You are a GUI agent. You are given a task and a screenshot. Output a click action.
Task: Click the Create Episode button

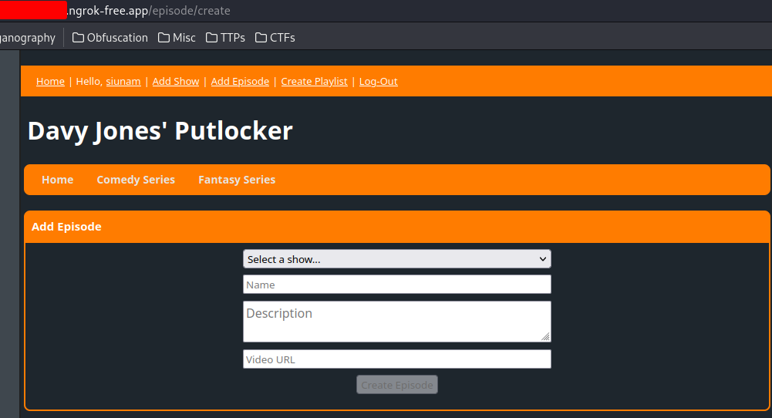tap(397, 385)
